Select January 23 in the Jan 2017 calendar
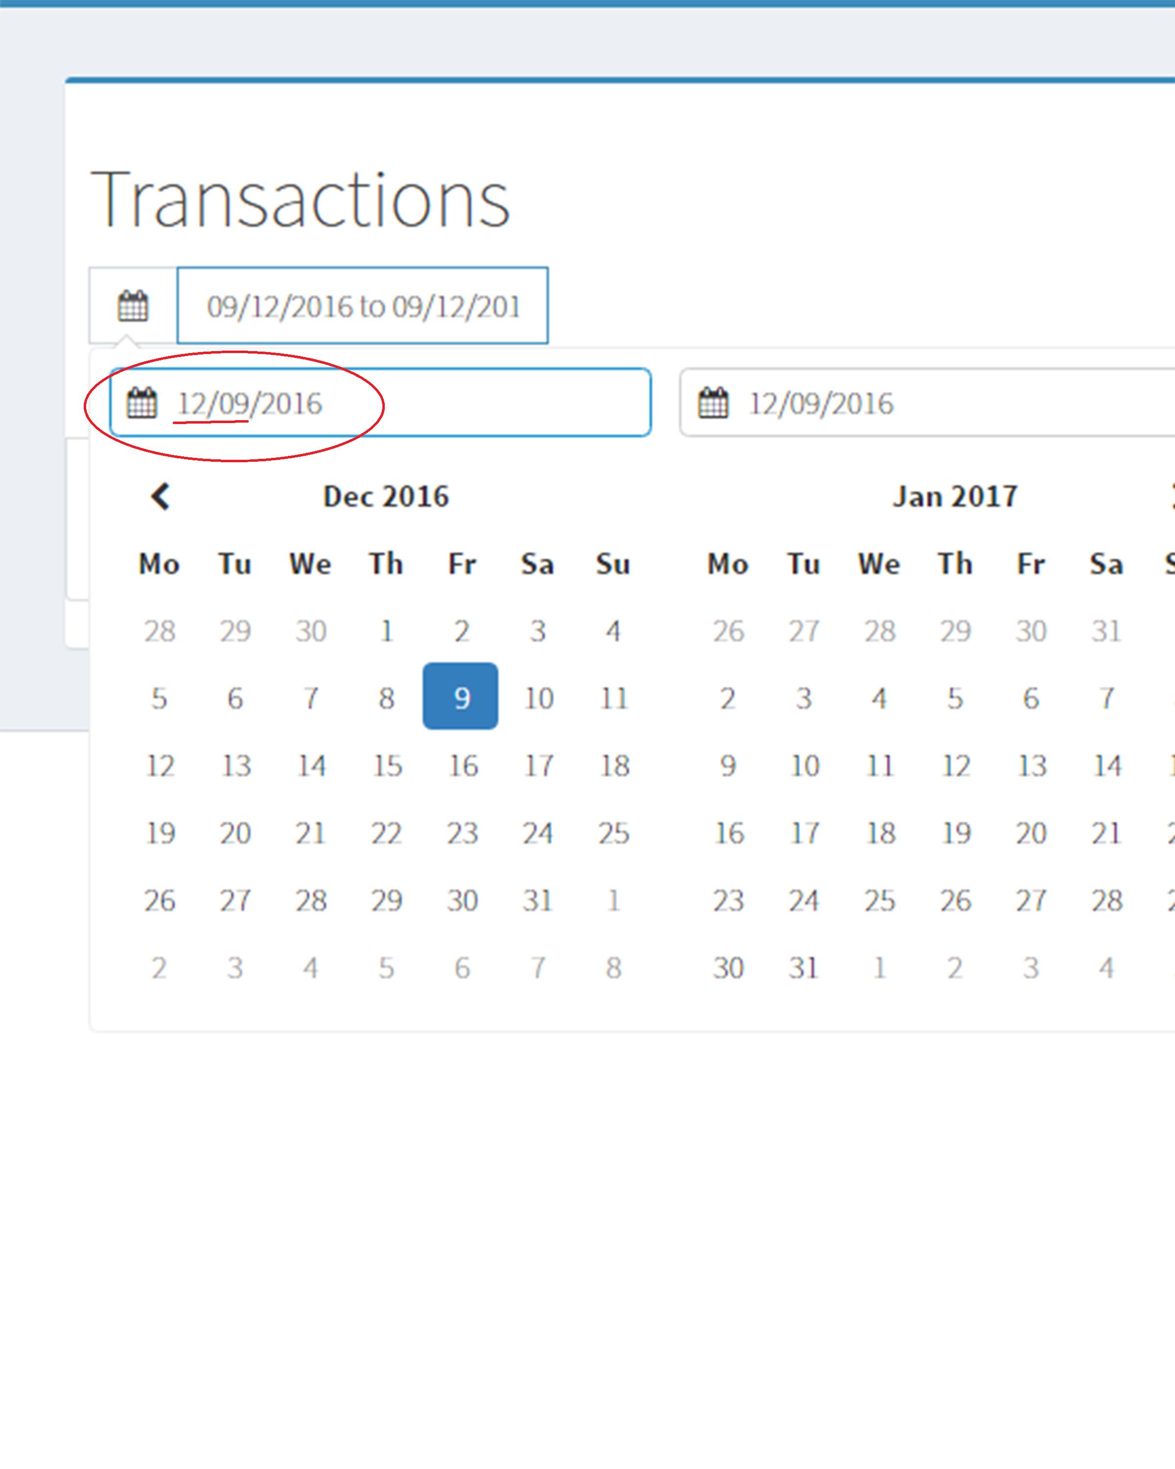The width and height of the screenshot is (1175, 1469). coord(728,900)
